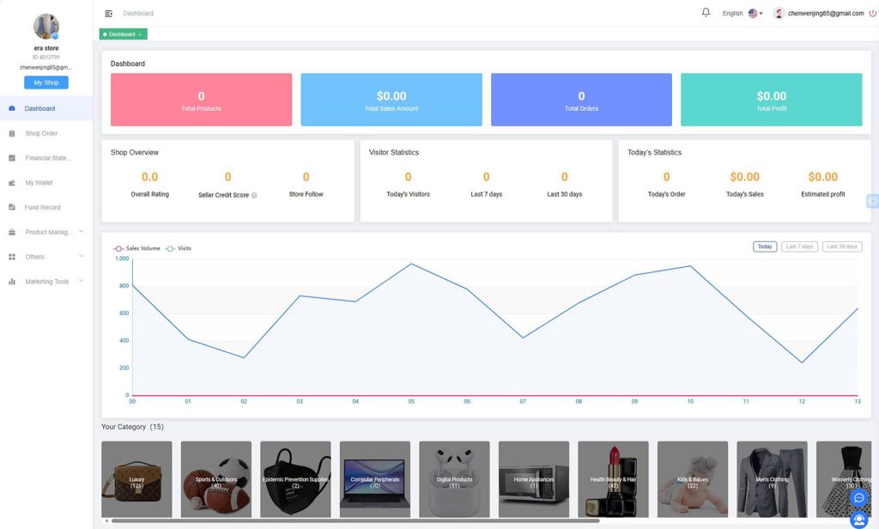Open the language flag dropdown
The image size is (879, 529).
(754, 13)
